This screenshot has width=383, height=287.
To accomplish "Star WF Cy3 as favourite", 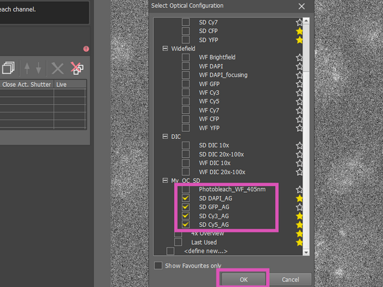I will click(299, 92).
